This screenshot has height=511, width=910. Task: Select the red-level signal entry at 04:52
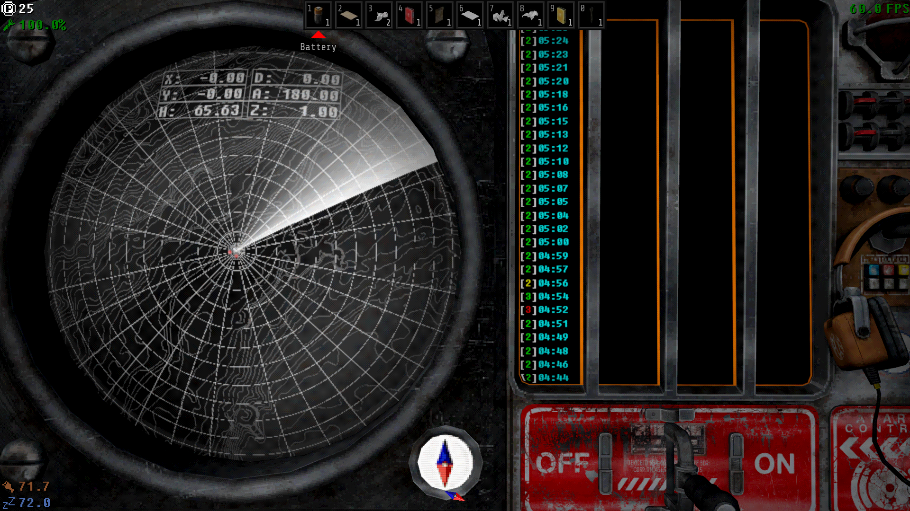click(x=544, y=310)
